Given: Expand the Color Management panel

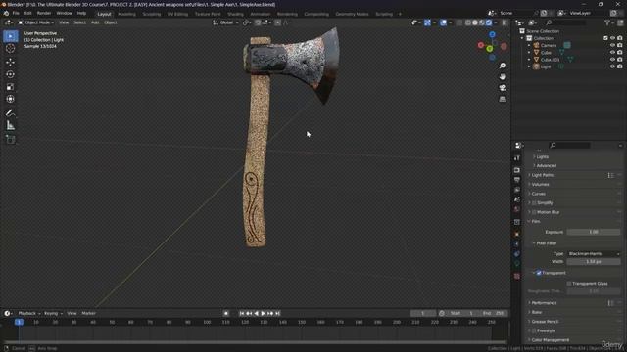Looking at the screenshot, I should click(x=551, y=340).
